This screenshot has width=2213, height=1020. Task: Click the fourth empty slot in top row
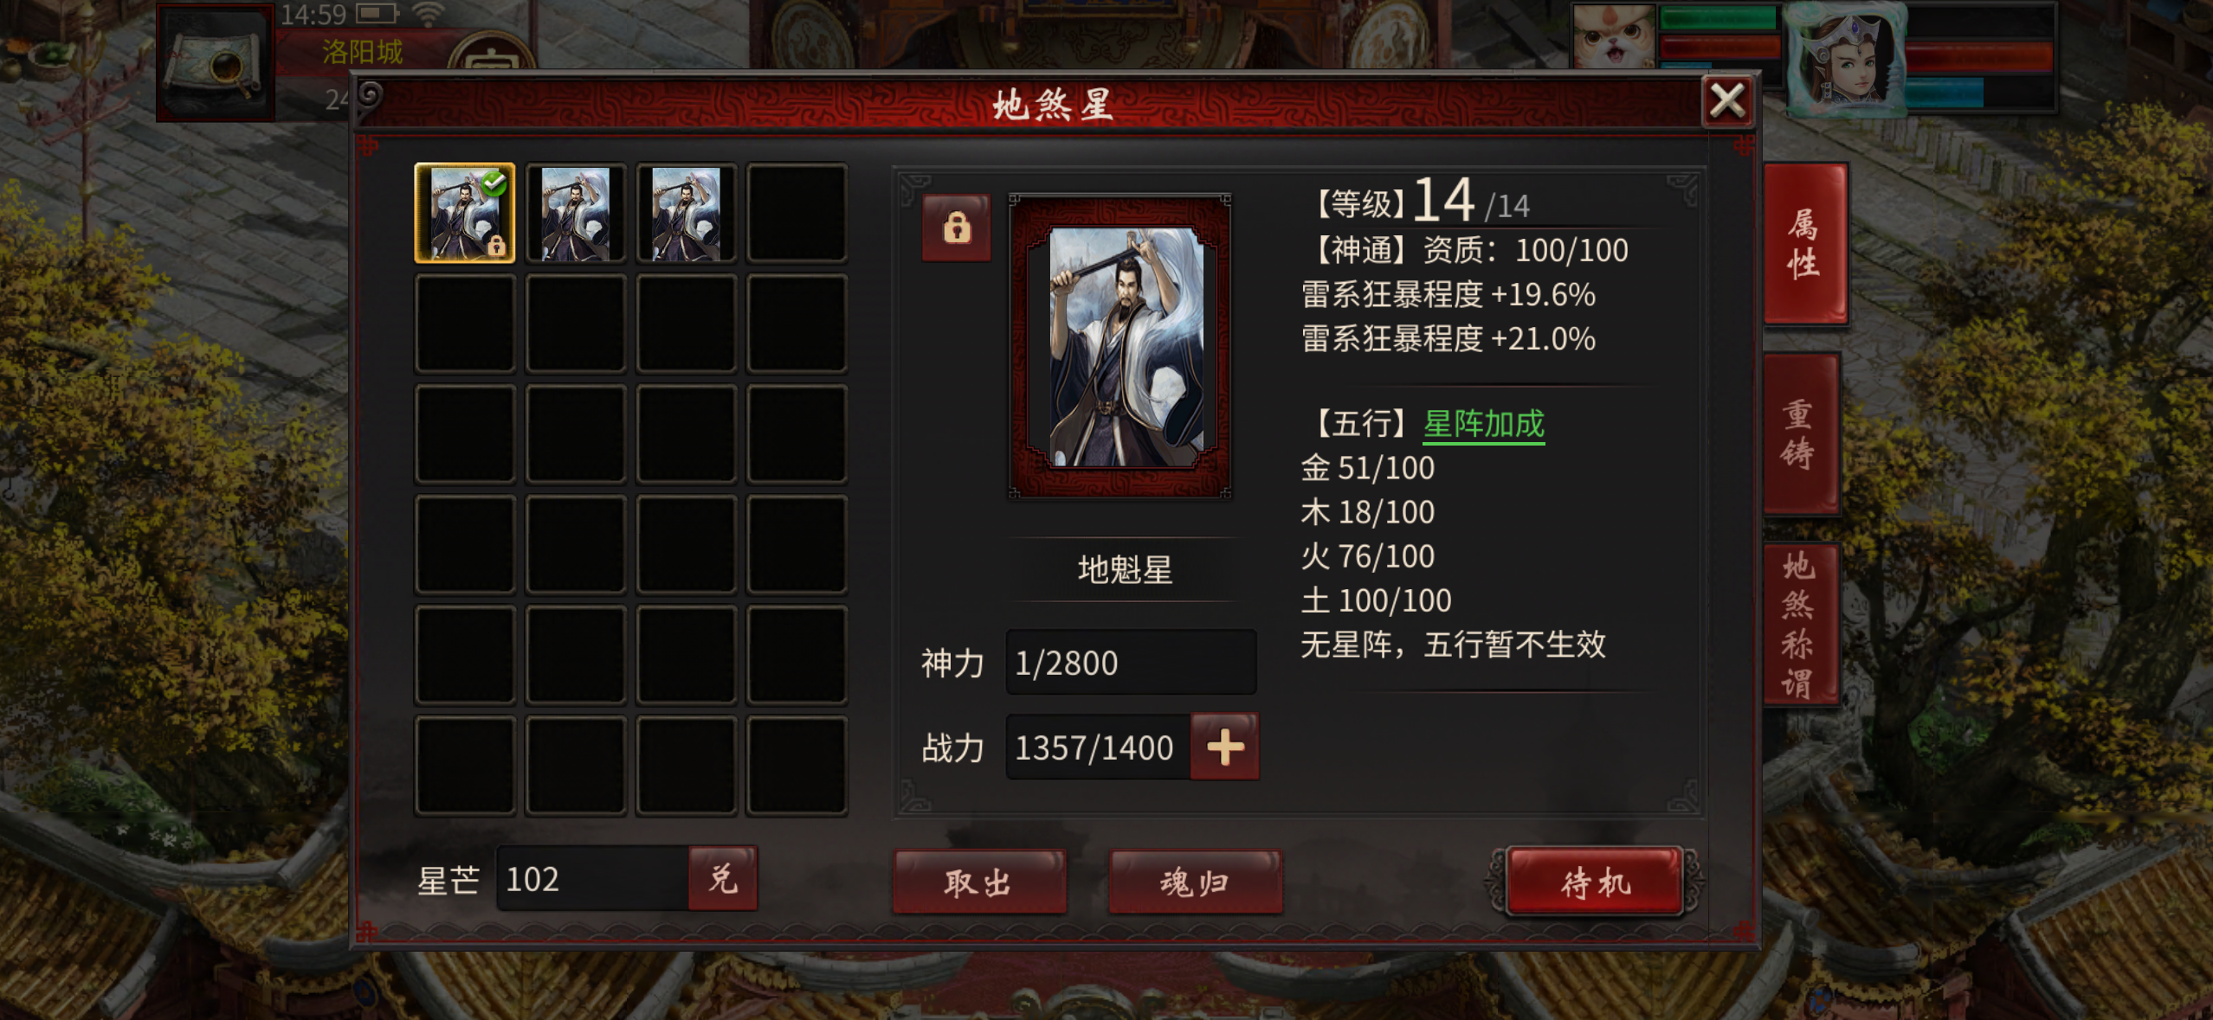pos(797,213)
